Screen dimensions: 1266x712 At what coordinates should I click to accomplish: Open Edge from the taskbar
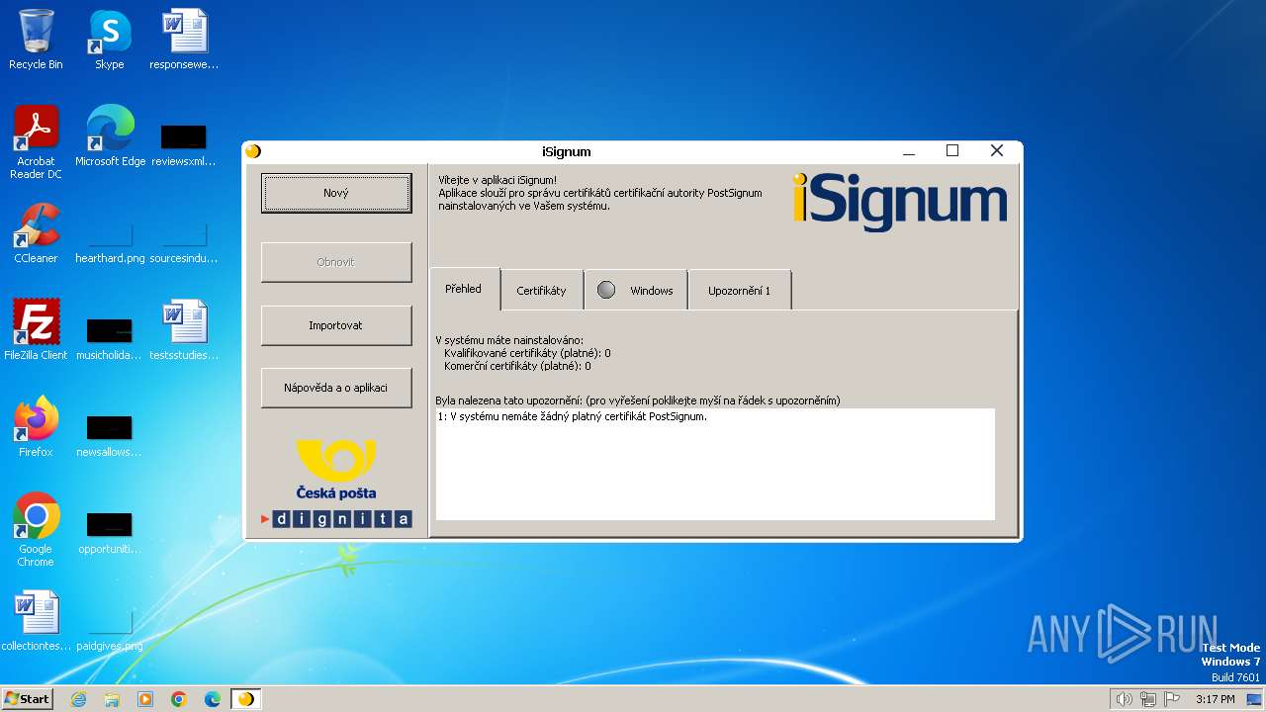(213, 699)
